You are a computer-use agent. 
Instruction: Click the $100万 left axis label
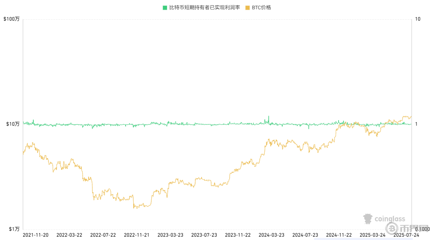[x=11, y=19]
